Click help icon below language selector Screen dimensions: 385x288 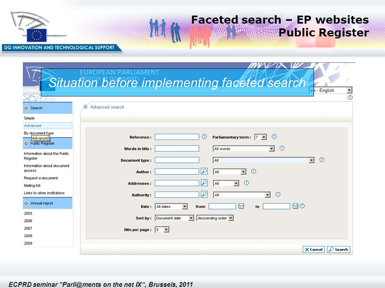pyautogui.click(x=350, y=98)
